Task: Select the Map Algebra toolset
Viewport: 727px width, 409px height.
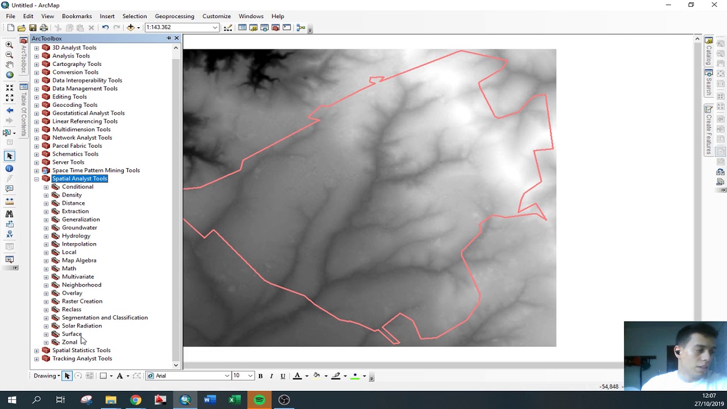Action: click(79, 260)
